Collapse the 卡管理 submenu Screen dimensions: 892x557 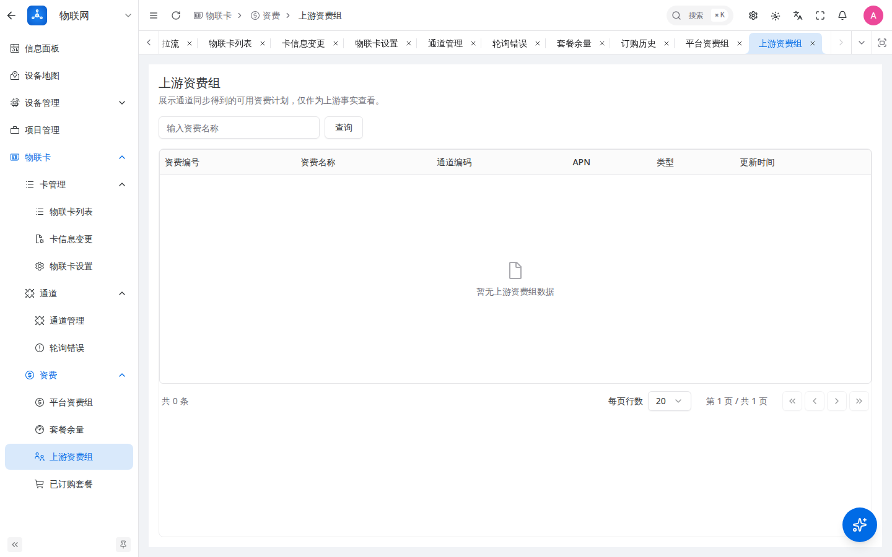coord(69,184)
